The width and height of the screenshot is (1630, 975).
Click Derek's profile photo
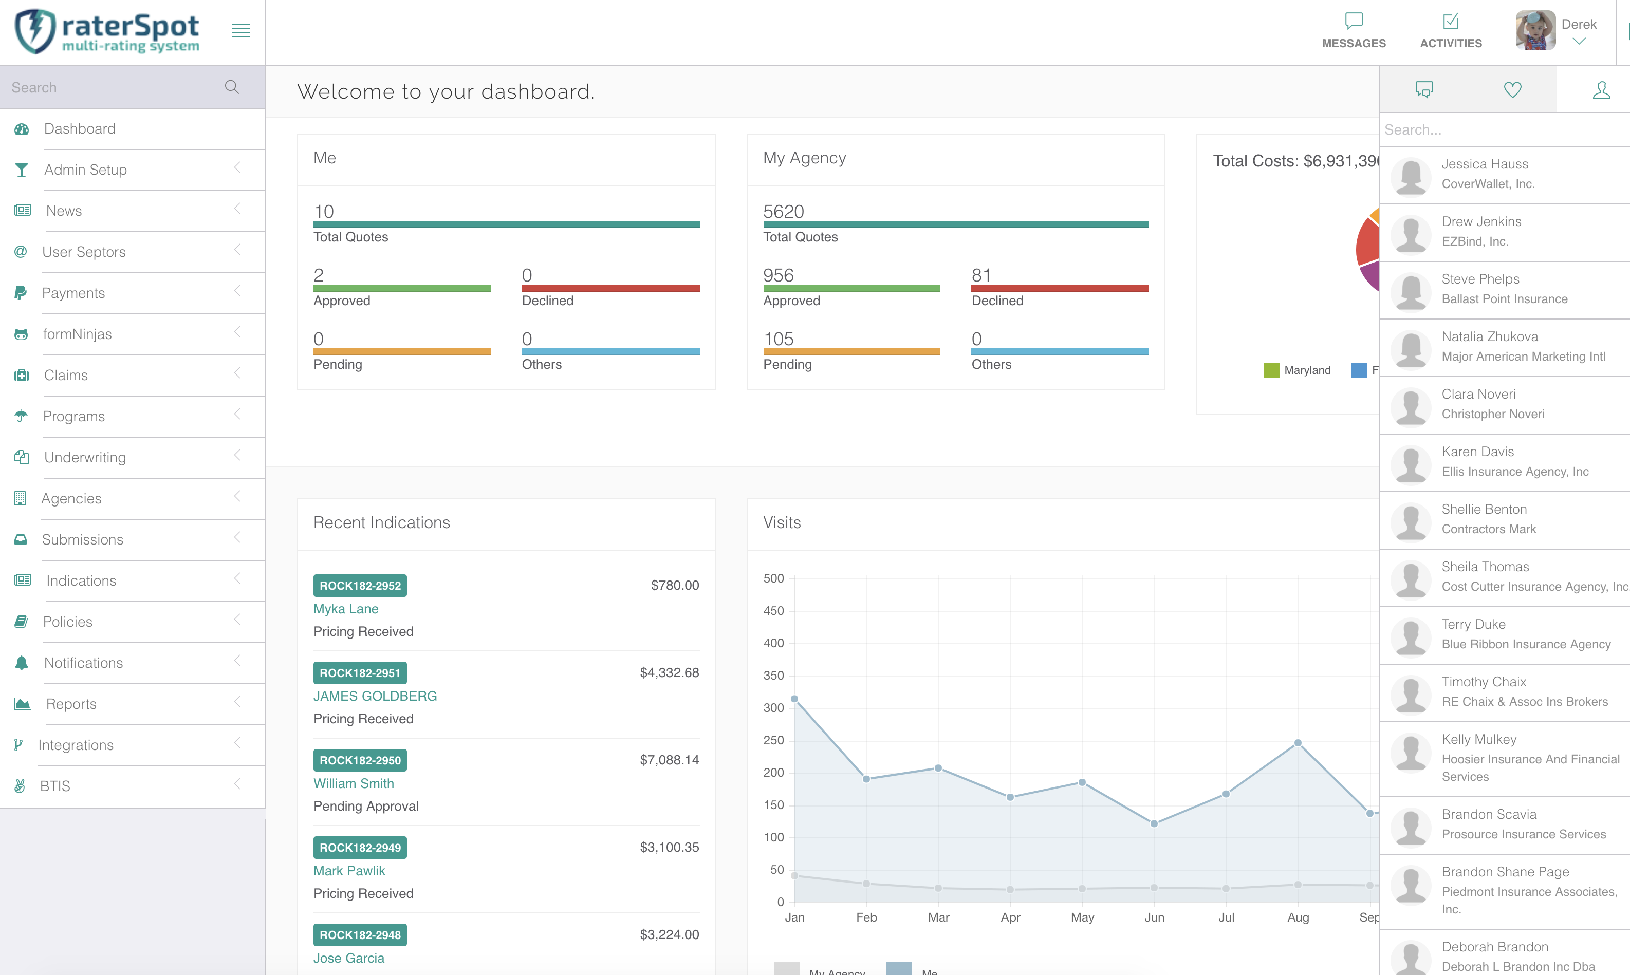pos(1535,31)
